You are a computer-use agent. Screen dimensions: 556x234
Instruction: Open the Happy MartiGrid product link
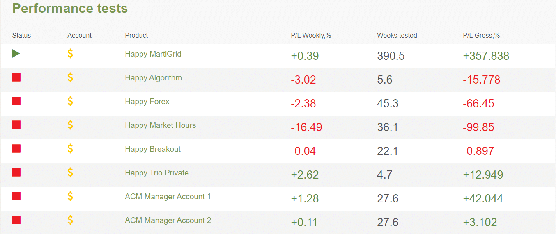pyautogui.click(x=153, y=54)
